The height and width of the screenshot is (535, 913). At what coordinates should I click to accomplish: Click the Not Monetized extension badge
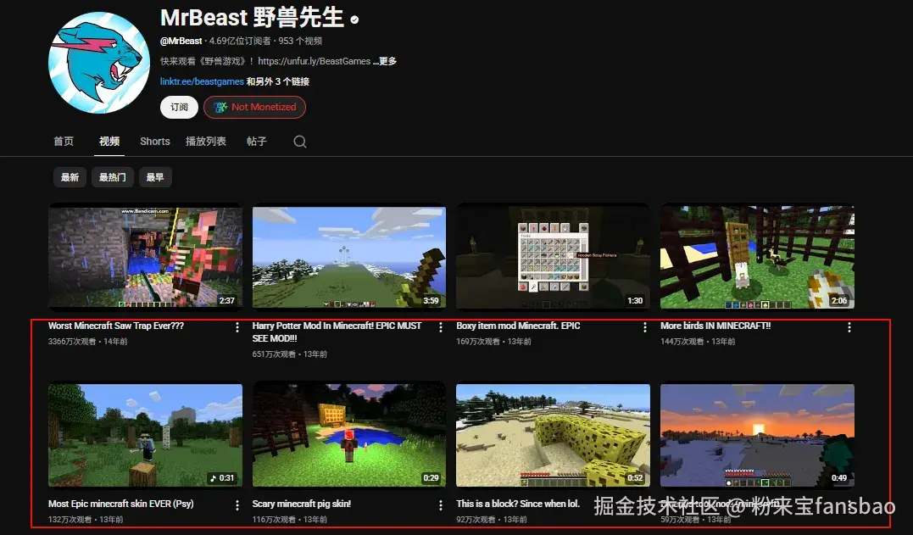pyautogui.click(x=254, y=107)
